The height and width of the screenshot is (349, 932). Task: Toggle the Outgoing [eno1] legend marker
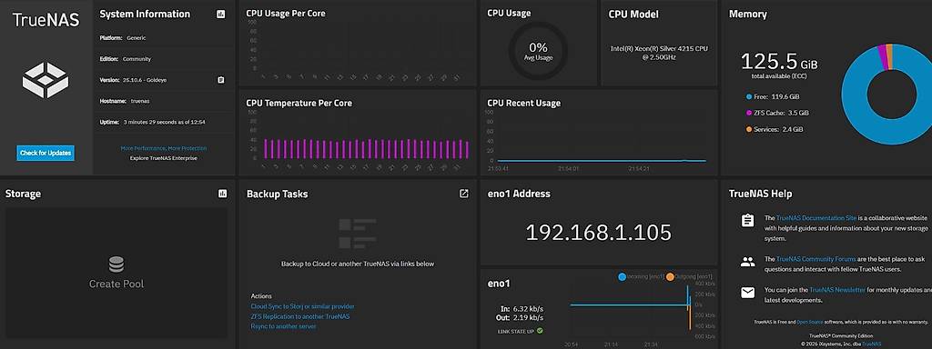pos(670,276)
